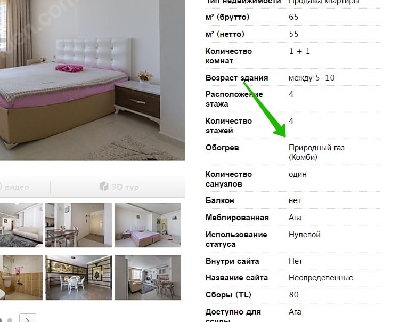This screenshot has width=400, height=322.
Task: Open the white chairs dining hall thumbnail
Action: (79, 278)
